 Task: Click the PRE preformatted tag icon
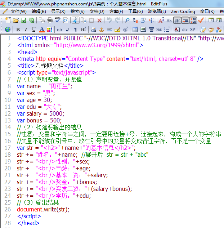coord(159,30)
